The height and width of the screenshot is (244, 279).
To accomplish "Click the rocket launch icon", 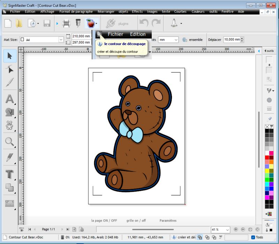I will click(174, 23).
